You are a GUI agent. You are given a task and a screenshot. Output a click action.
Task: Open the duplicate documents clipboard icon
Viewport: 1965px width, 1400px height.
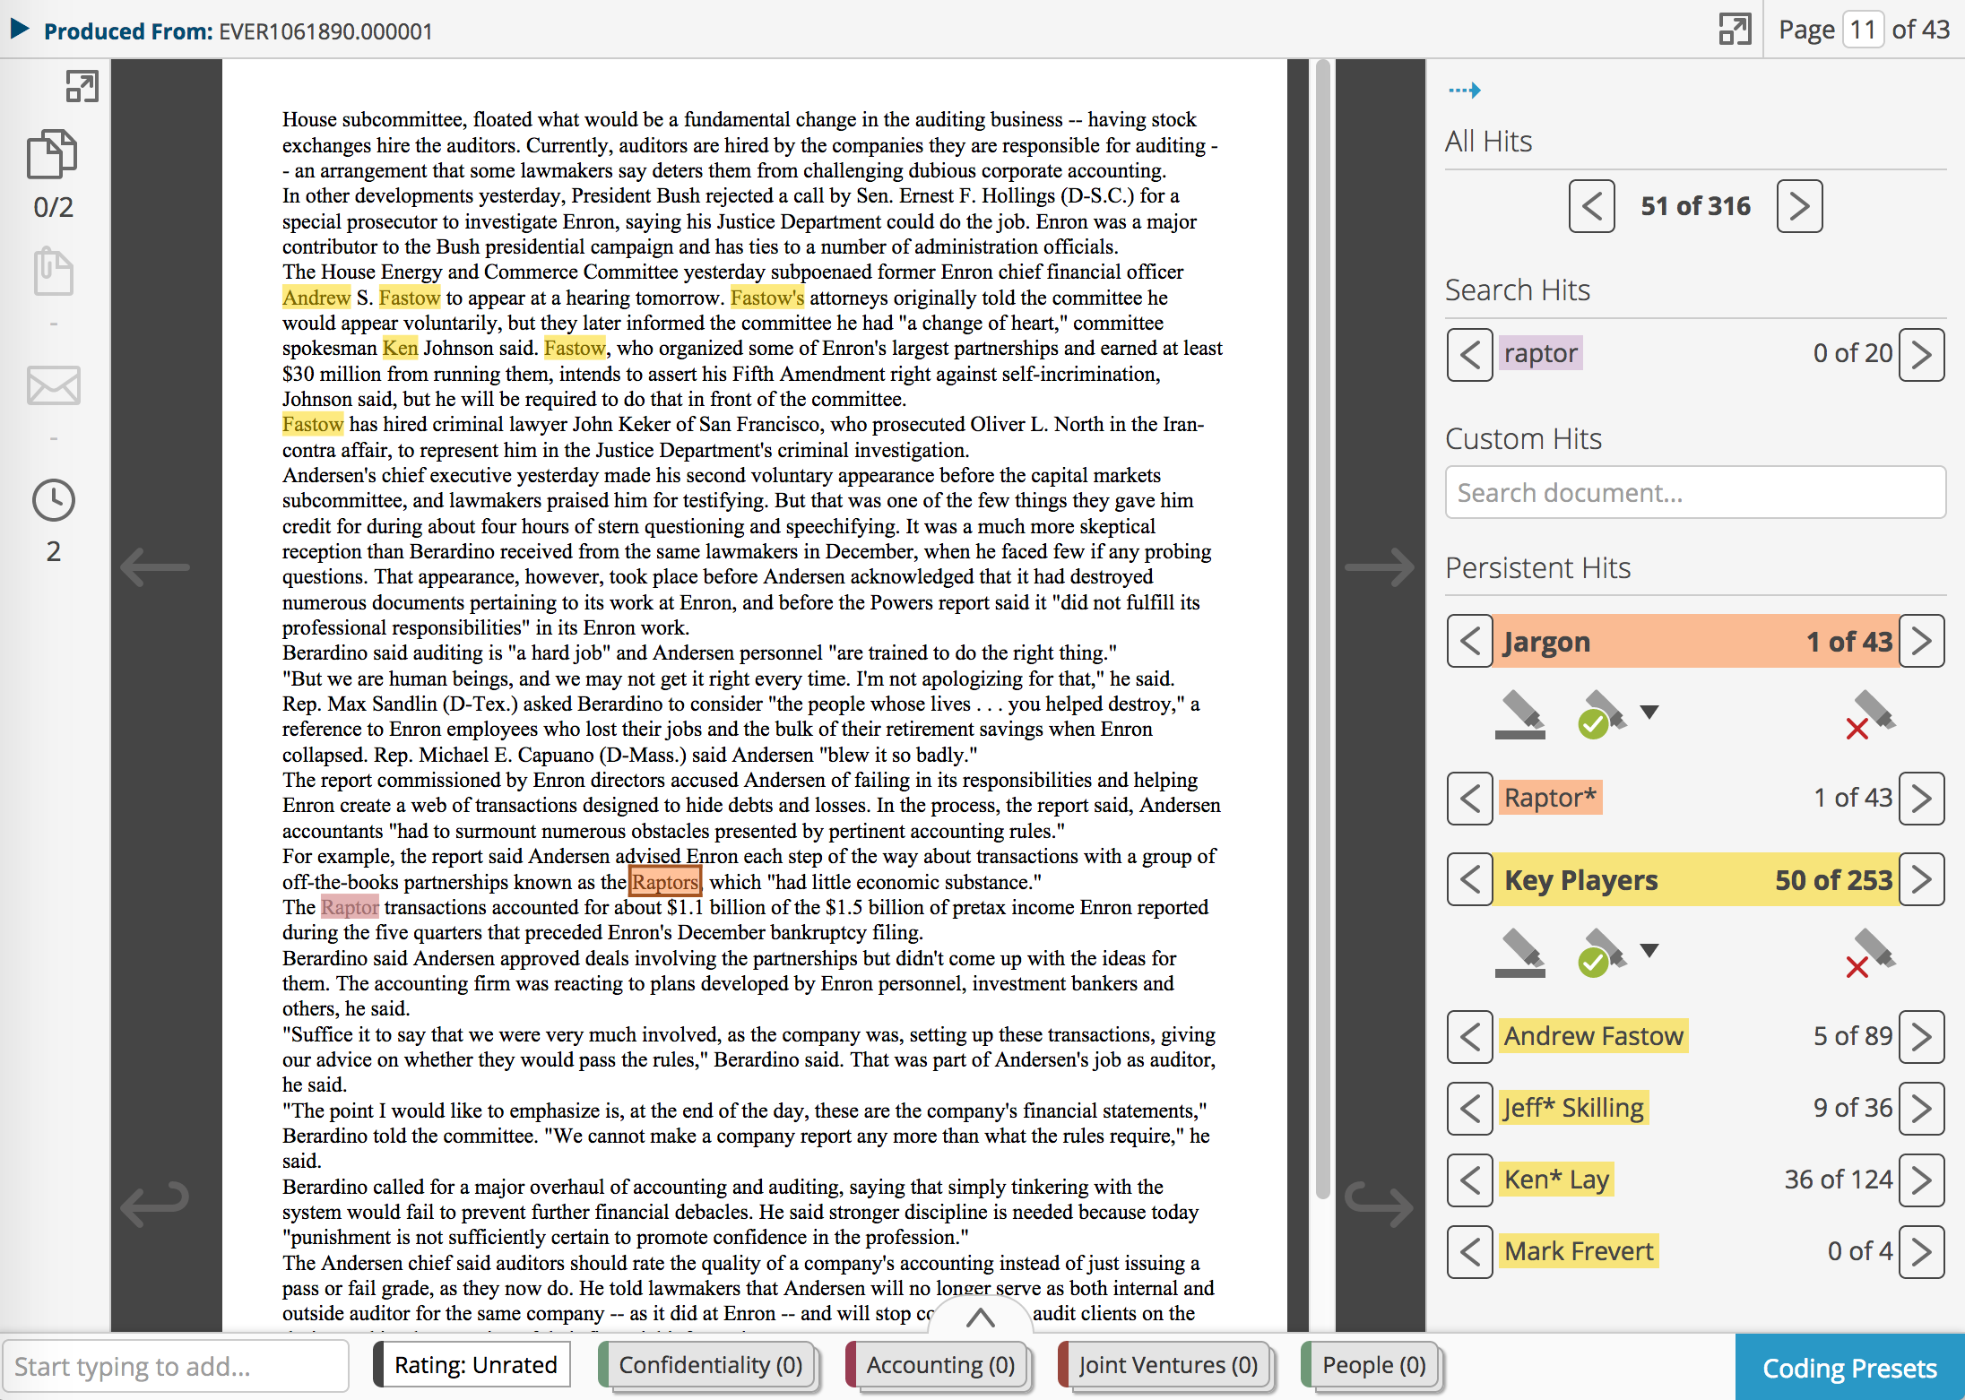tap(53, 271)
